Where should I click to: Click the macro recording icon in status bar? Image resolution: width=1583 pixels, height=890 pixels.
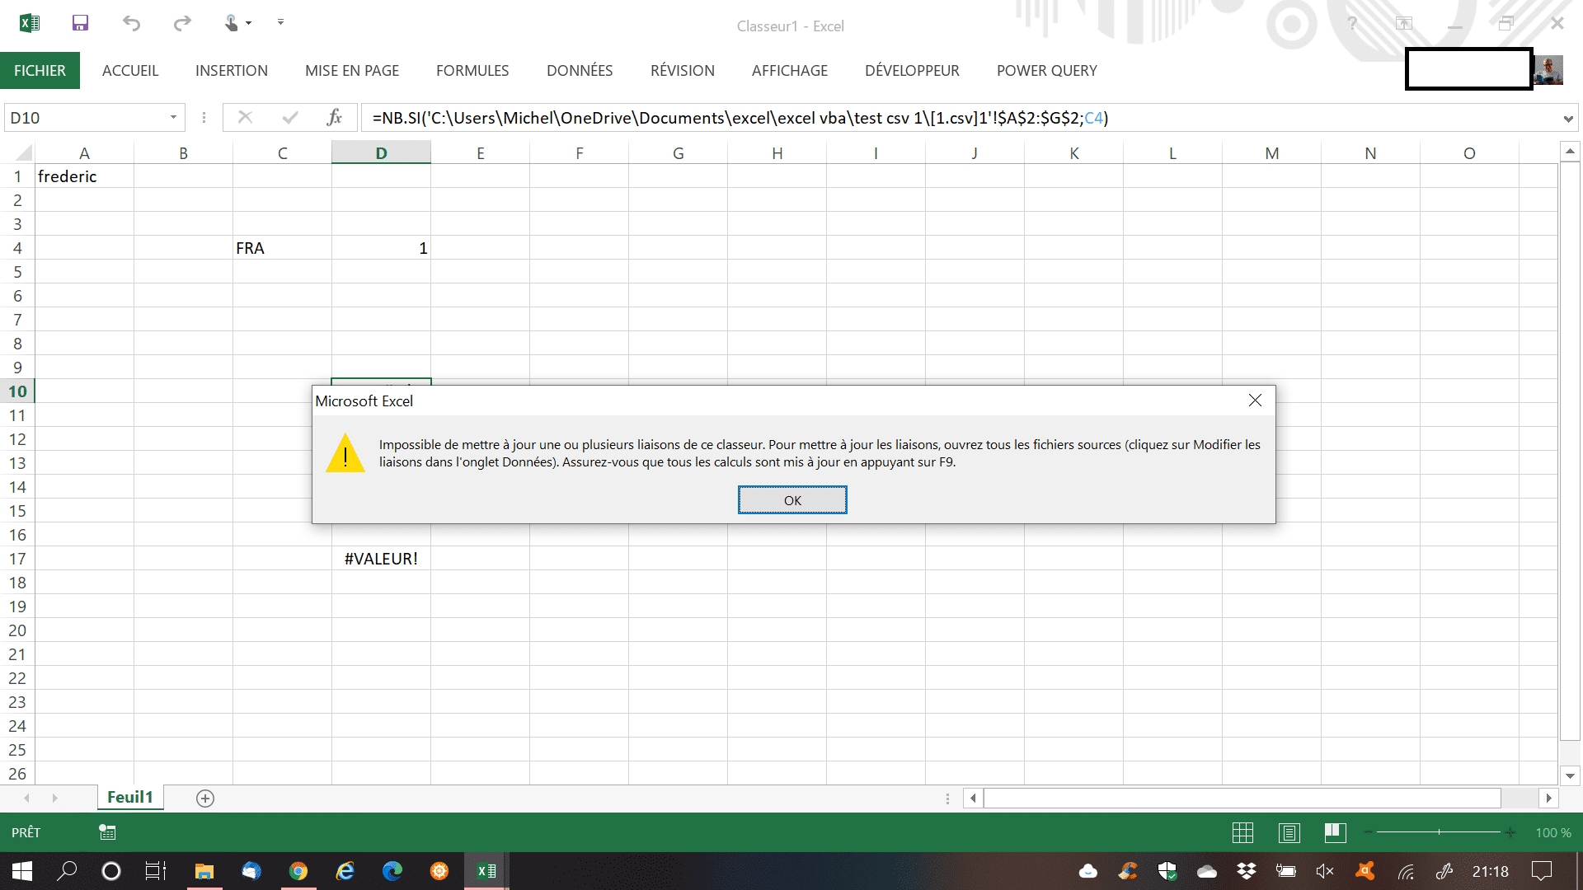point(107,832)
